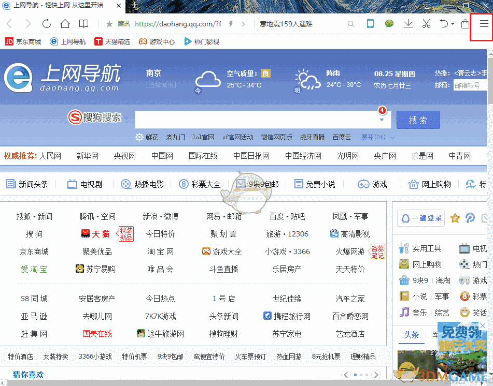Viewport: 493px width, 386px height.
Task: Select the 上网导航 browser tab
Action: point(57,6)
